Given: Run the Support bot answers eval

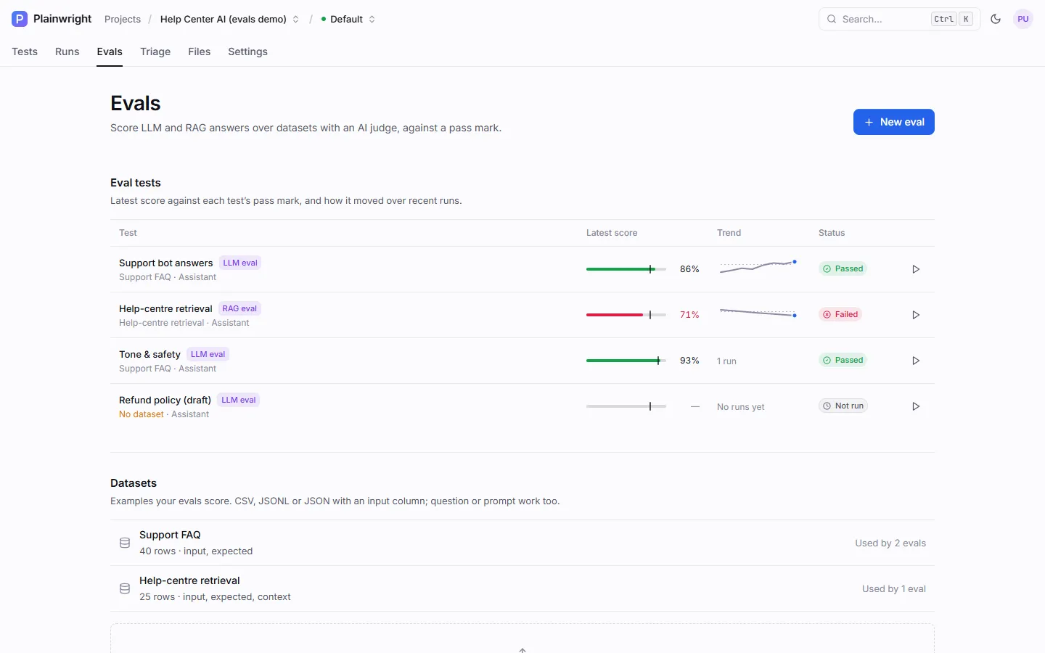Looking at the screenshot, I should coord(916,269).
